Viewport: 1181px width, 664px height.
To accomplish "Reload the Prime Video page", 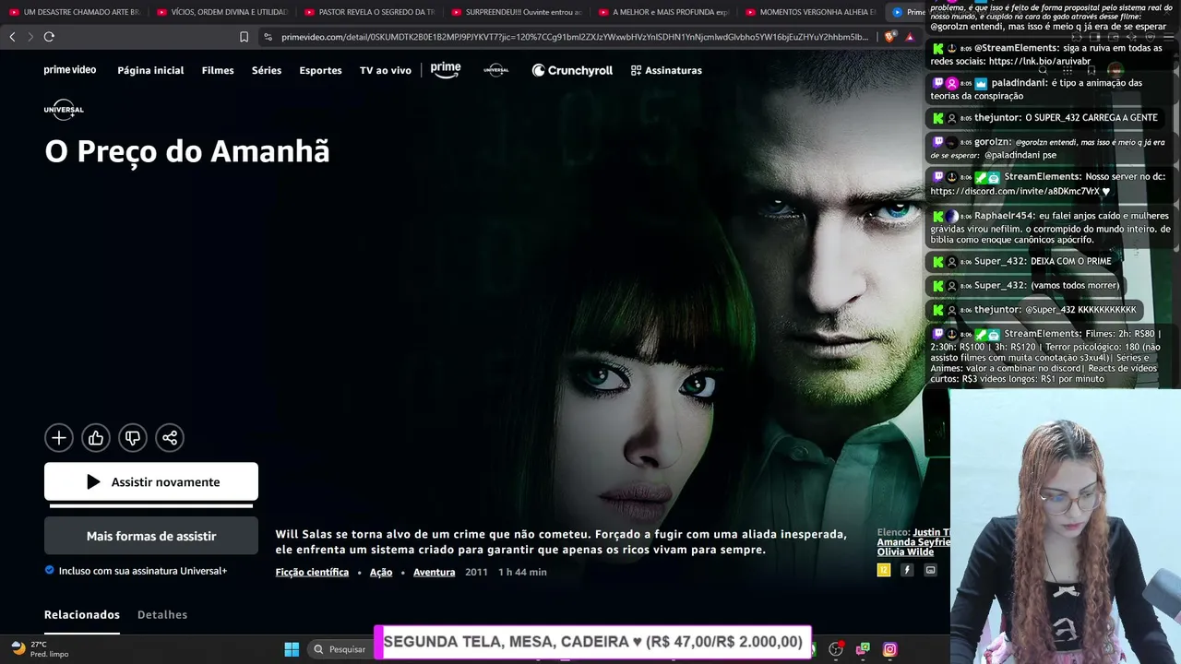I will 49,37.
